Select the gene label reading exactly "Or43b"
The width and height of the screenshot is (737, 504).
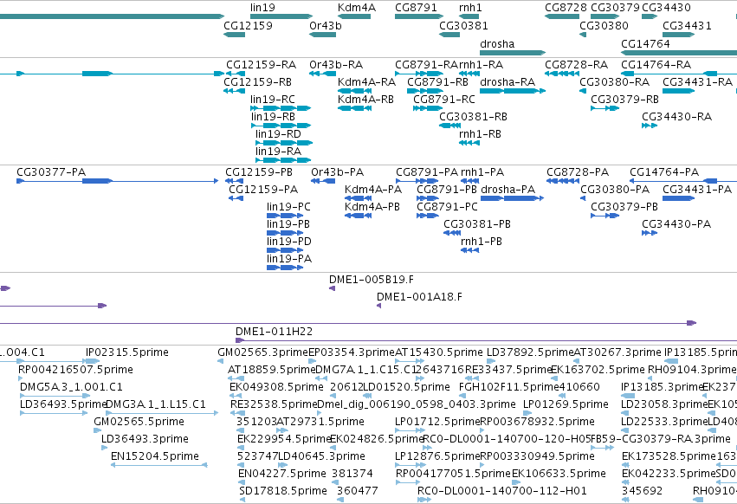coord(326,25)
